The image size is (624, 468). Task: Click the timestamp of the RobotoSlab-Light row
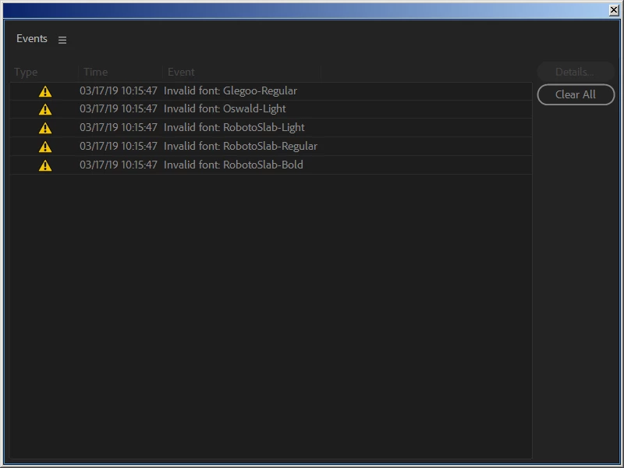pos(119,128)
